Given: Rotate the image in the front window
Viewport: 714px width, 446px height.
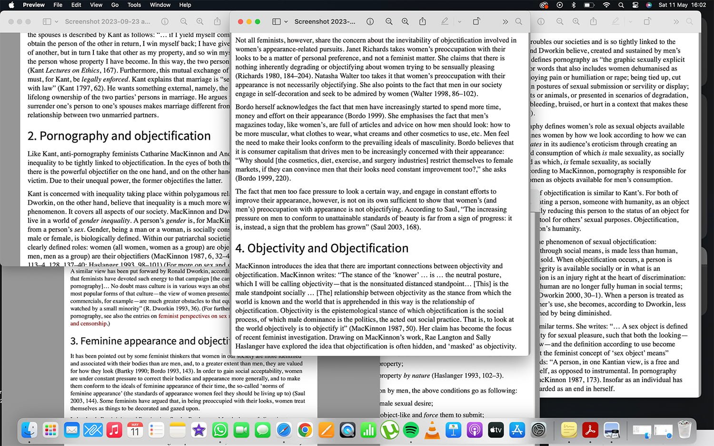Looking at the screenshot, I should pos(476,21).
